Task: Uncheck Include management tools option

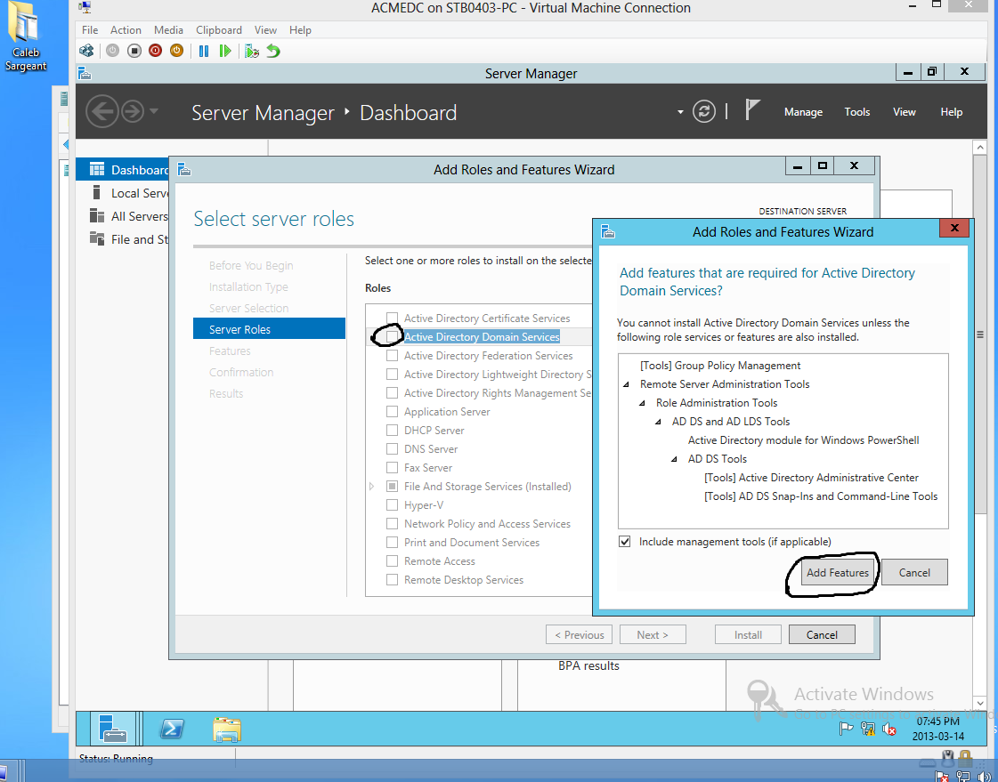Action: coord(625,542)
